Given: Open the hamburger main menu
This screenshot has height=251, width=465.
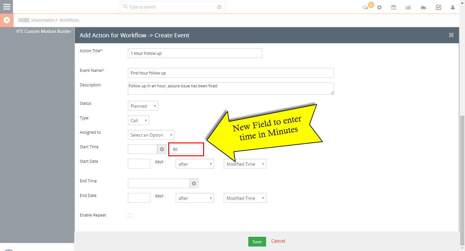Looking at the screenshot, I should [6, 6].
